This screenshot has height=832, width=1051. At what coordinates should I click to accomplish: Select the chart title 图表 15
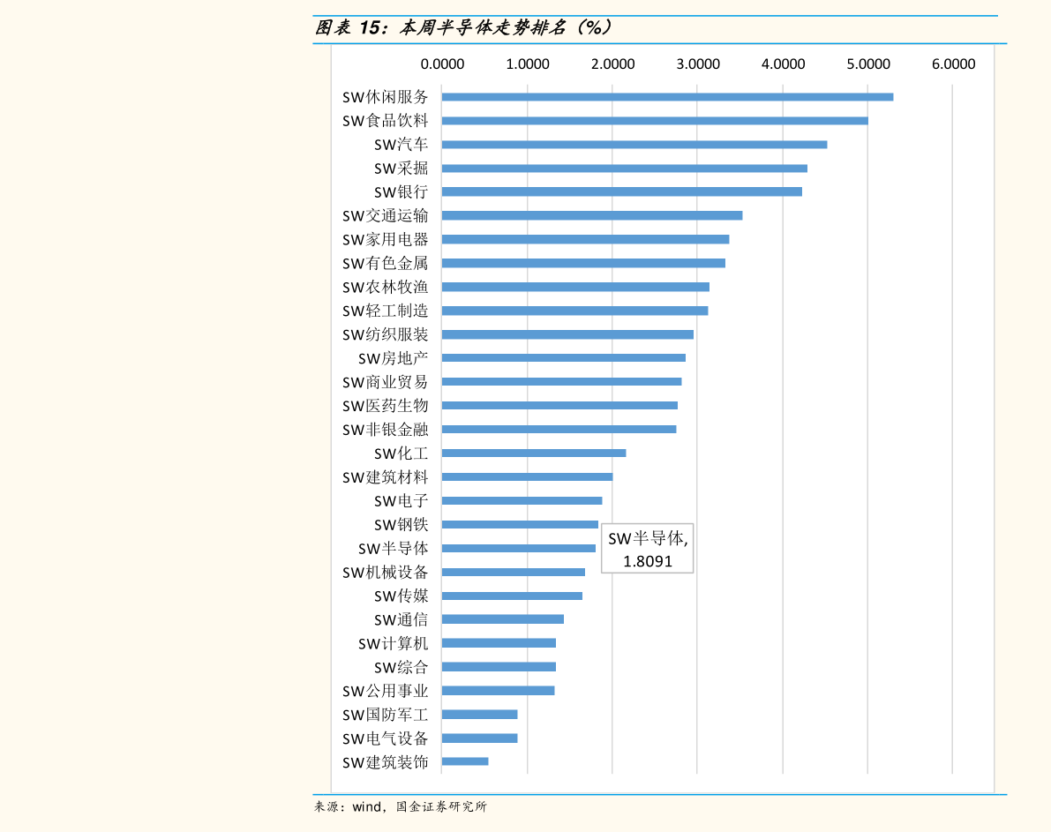(462, 27)
